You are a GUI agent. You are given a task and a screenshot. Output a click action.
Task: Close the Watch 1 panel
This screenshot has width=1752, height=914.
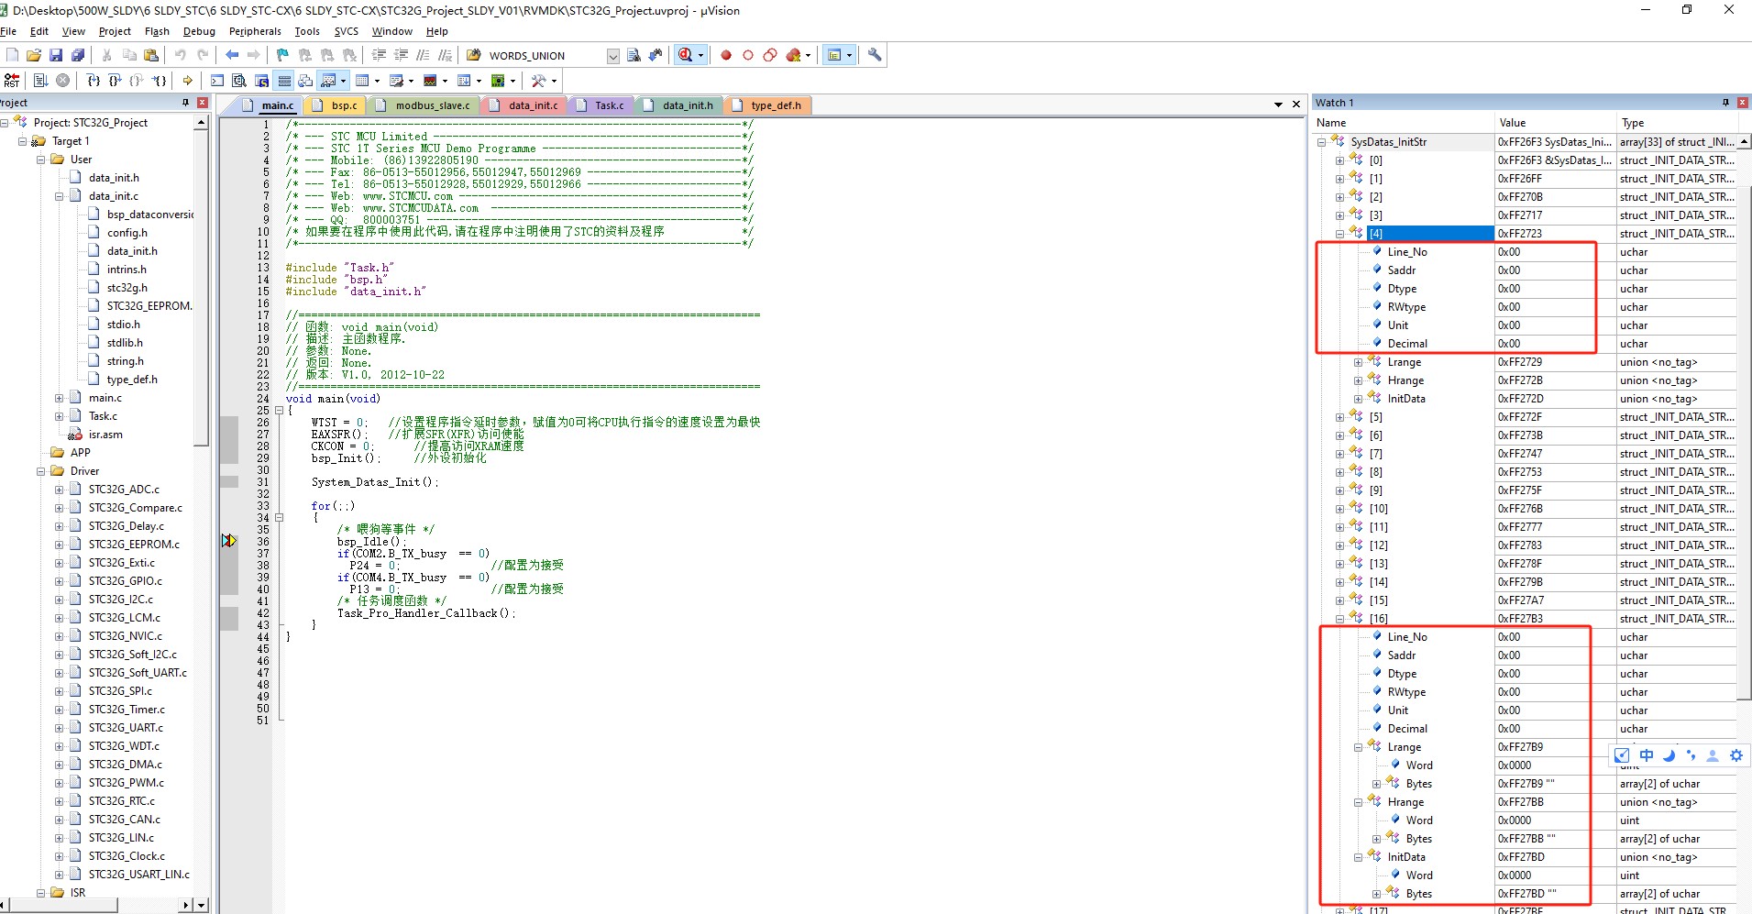(1743, 103)
